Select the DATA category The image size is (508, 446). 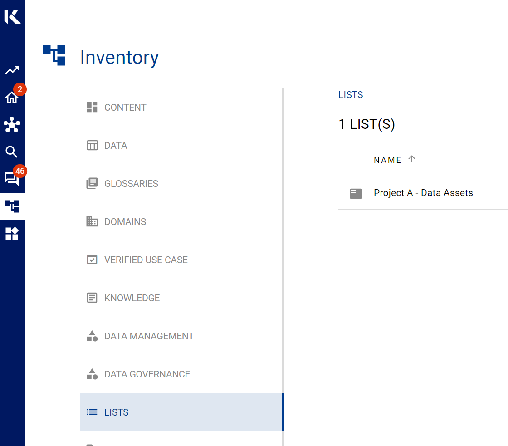(x=116, y=145)
